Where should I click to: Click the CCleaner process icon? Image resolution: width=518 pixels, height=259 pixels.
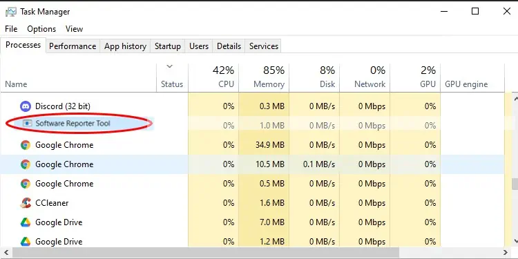(26, 203)
